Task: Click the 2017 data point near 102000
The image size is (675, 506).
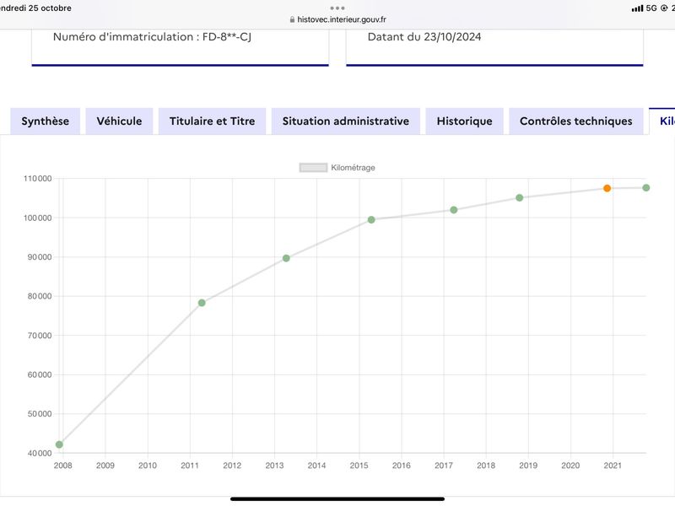Action: pyautogui.click(x=454, y=210)
